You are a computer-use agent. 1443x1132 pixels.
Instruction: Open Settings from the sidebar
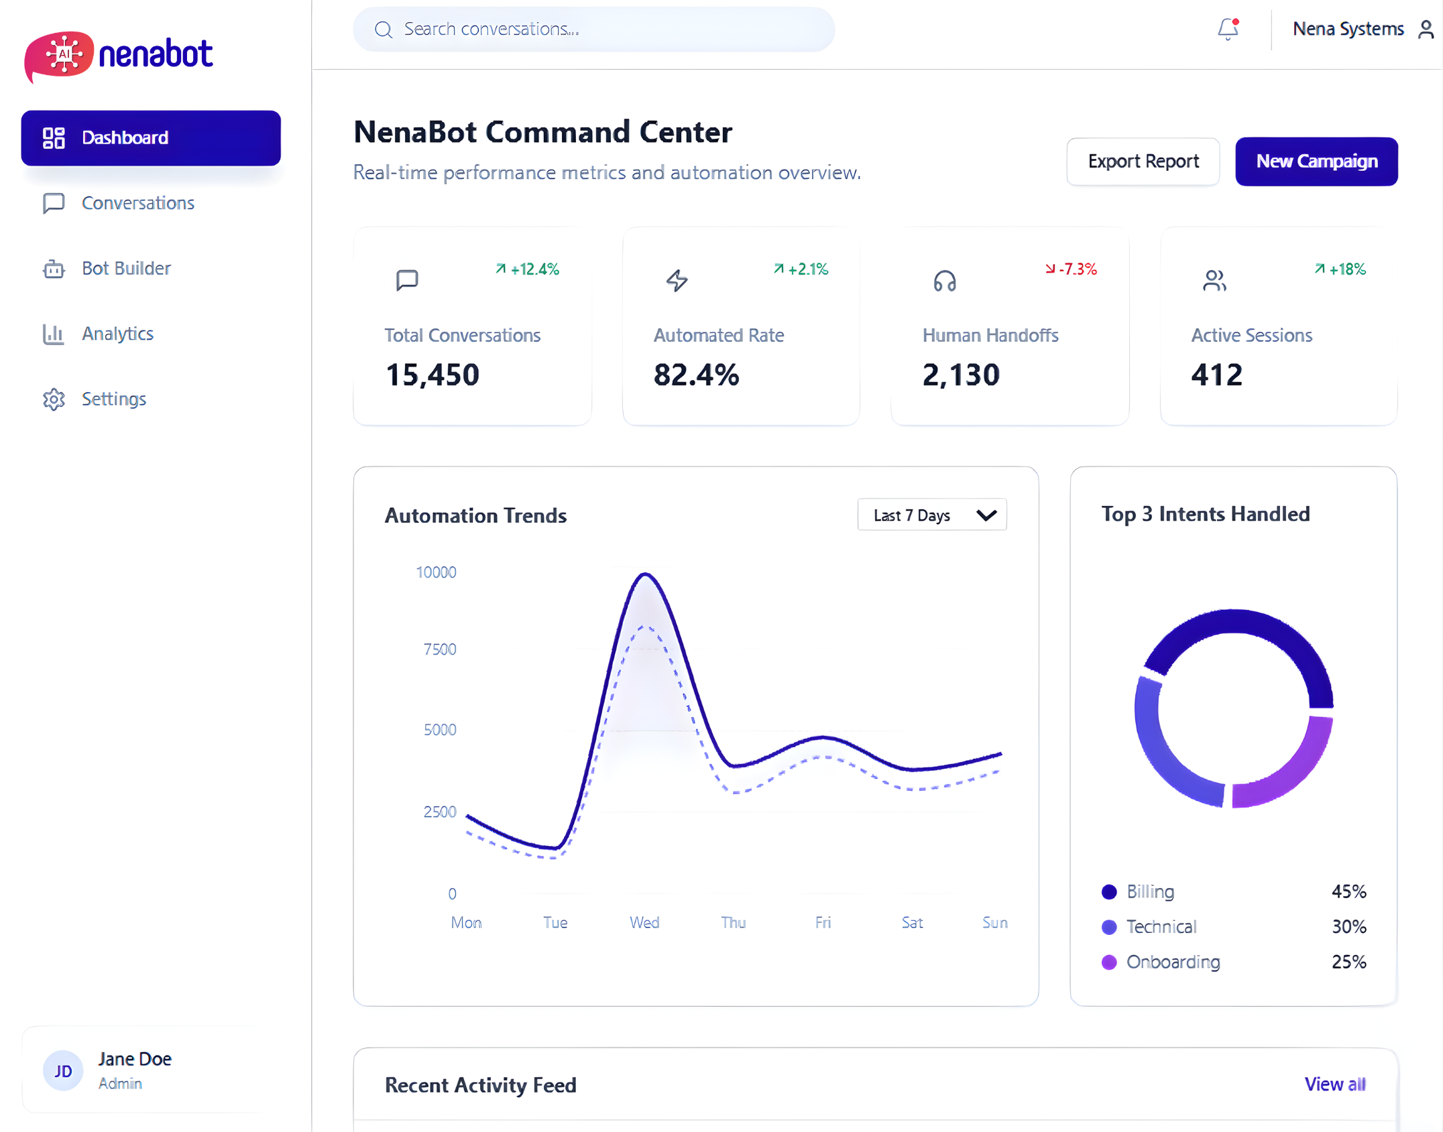click(113, 399)
